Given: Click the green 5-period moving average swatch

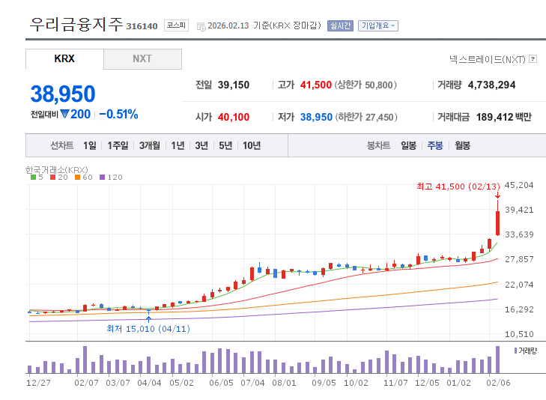Looking at the screenshot, I should click(34, 178).
